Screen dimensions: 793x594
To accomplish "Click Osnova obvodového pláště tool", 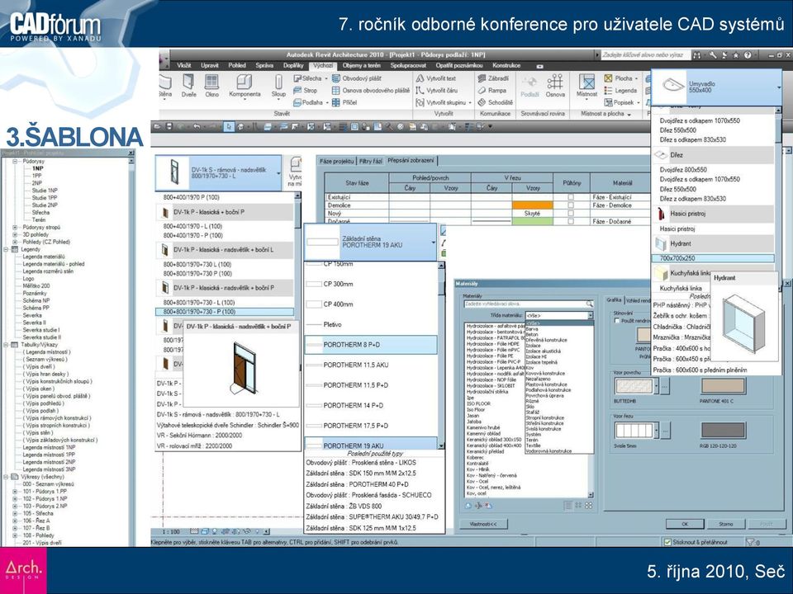I will tap(371, 91).
